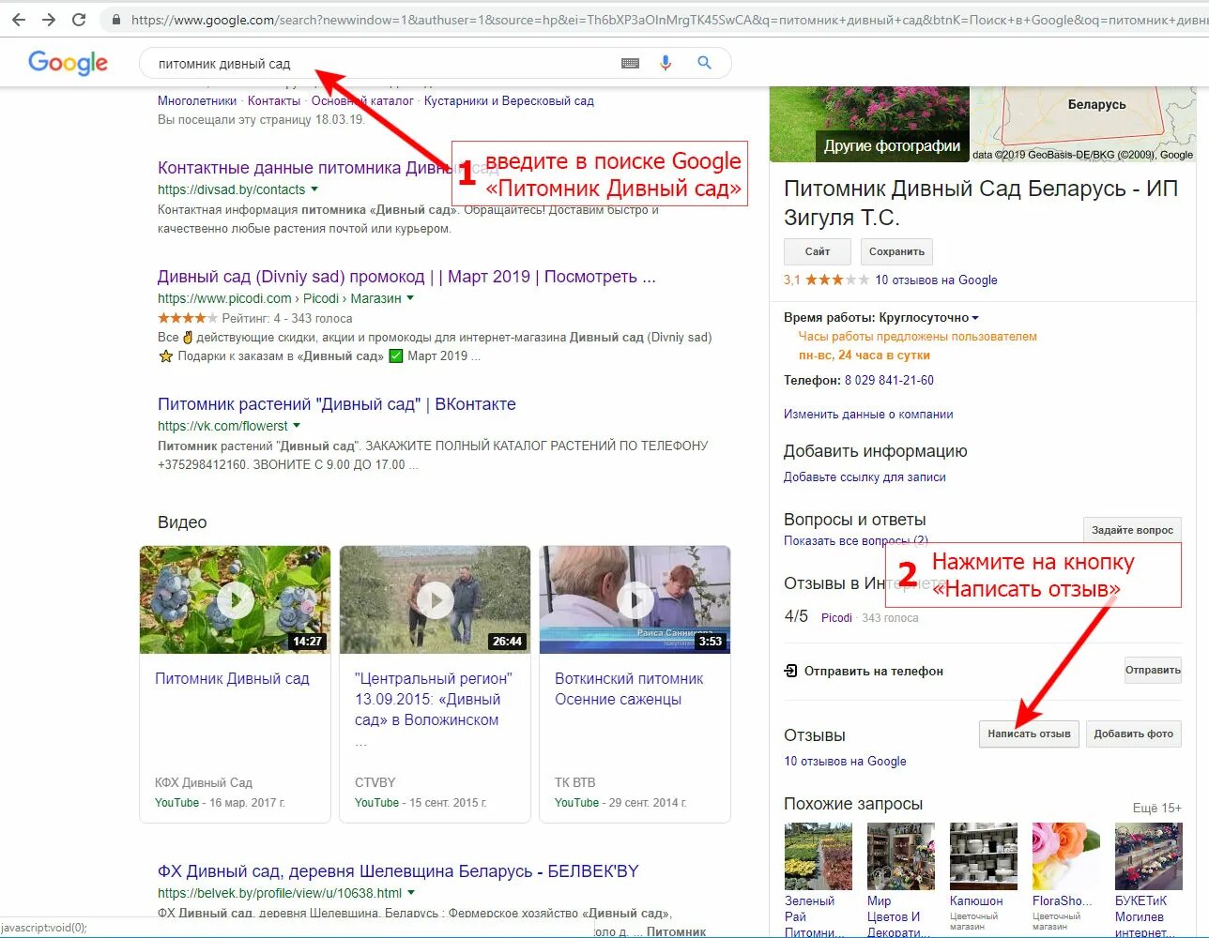Open 10 отзывов на Google under Отзывы
Image resolution: width=1209 pixels, height=938 pixels.
(x=845, y=761)
